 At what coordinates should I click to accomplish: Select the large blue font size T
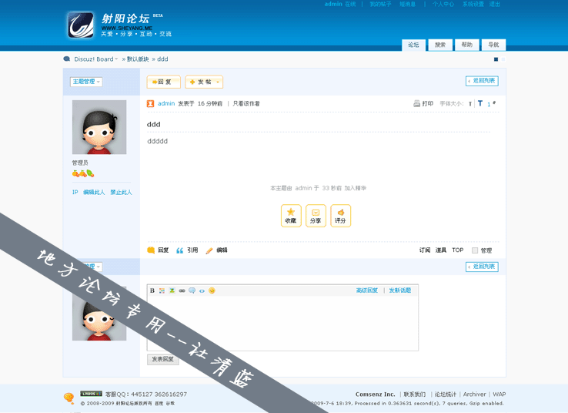coord(480,103)
